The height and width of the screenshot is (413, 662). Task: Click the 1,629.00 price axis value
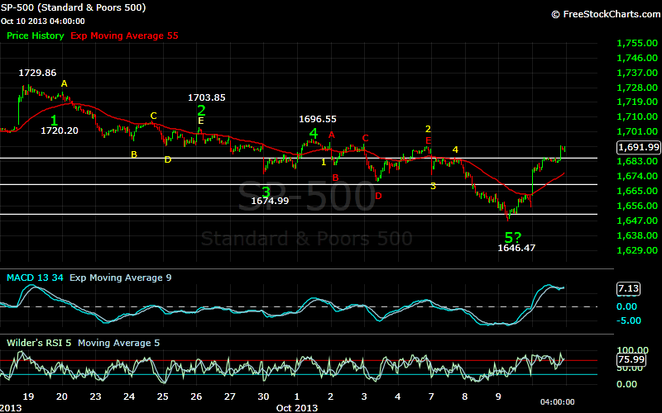[637, 250]
